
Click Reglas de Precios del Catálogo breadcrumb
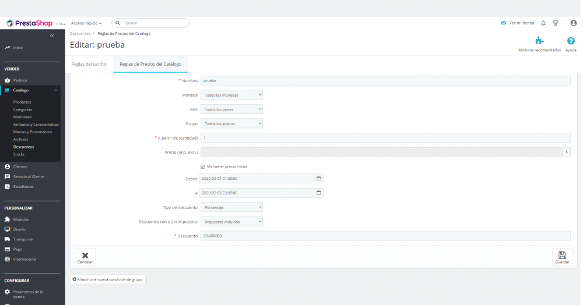[124, 33]
